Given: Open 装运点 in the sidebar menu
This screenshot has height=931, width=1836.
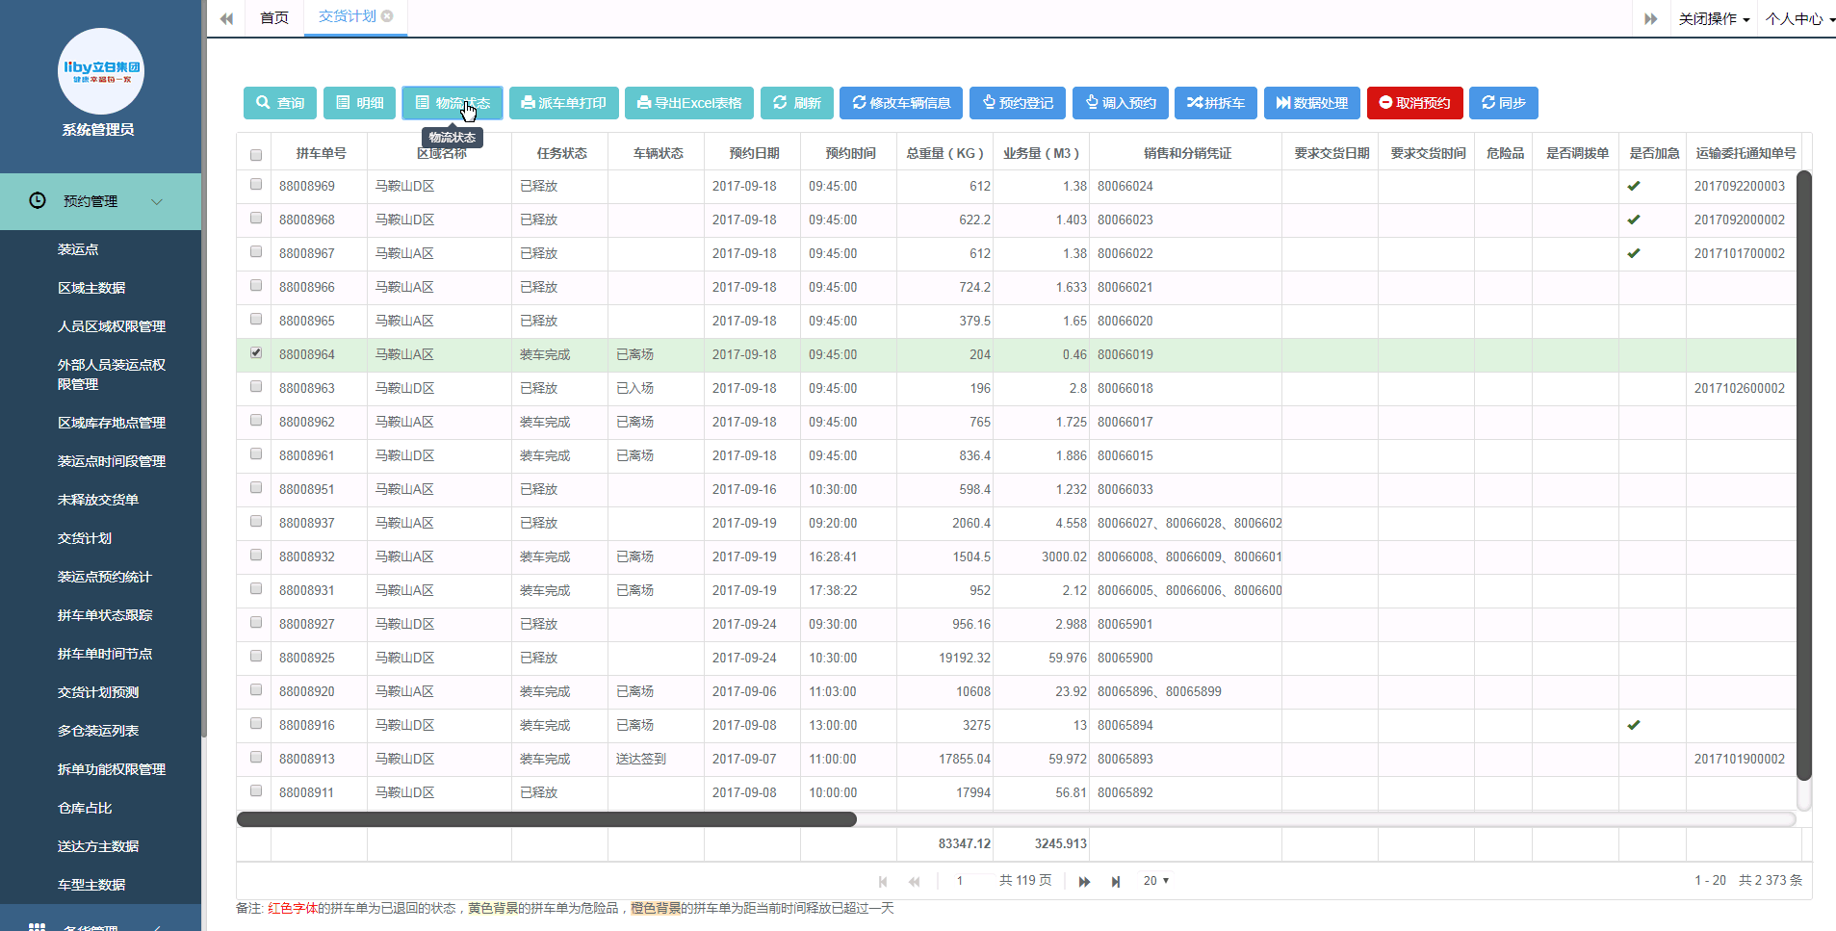Looking at the screenshot, I should pyautogui.click(x=78, y=249).
